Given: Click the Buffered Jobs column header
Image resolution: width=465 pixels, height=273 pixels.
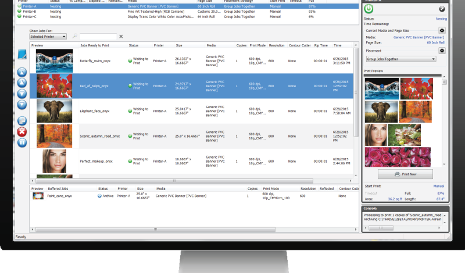Looking at the screenshot, I should pyautogui.click(x=58, y=189).
